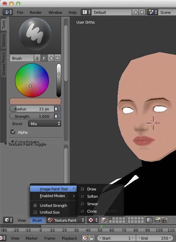
Task: Open the Render menu
Action: pyautogui.click(x=36, y=12)
